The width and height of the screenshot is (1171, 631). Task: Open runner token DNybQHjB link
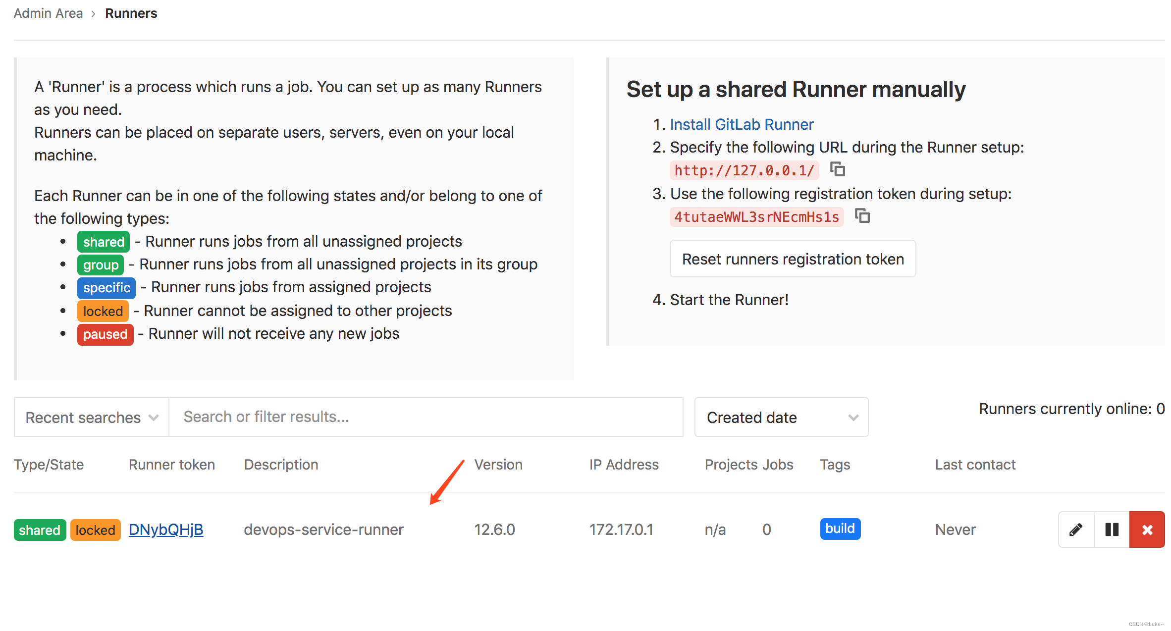[x=166, y=529]
